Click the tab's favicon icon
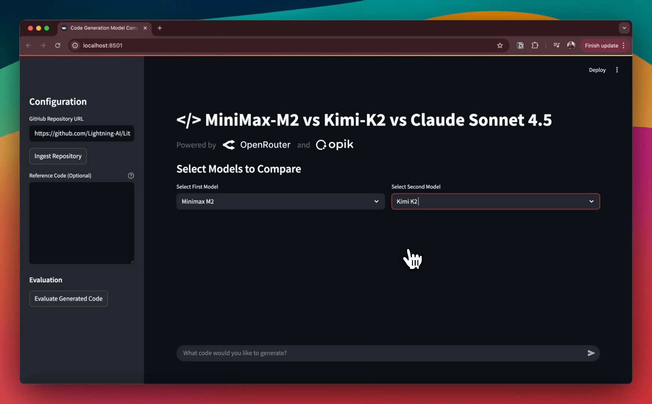This screenshot has height=404, width=652. click(64, 28)
